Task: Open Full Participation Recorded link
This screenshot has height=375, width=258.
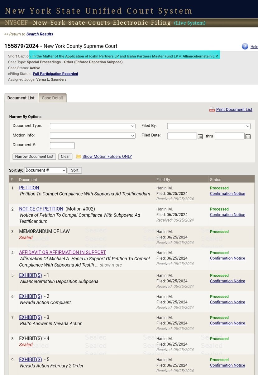Action: click(55, 74)
